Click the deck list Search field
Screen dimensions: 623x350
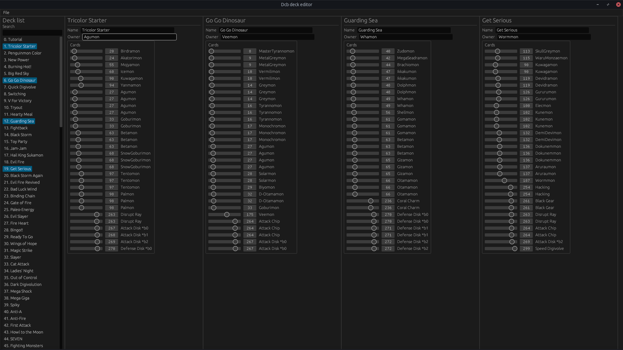pyautogui.click(x=32, y=33)
